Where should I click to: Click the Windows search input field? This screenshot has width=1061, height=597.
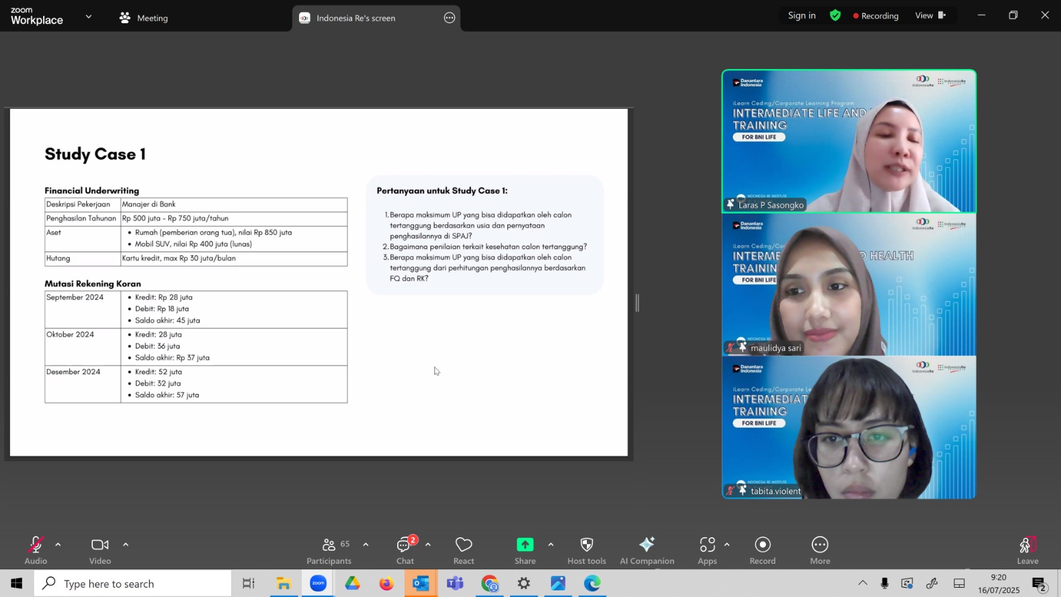click(133, 584)
